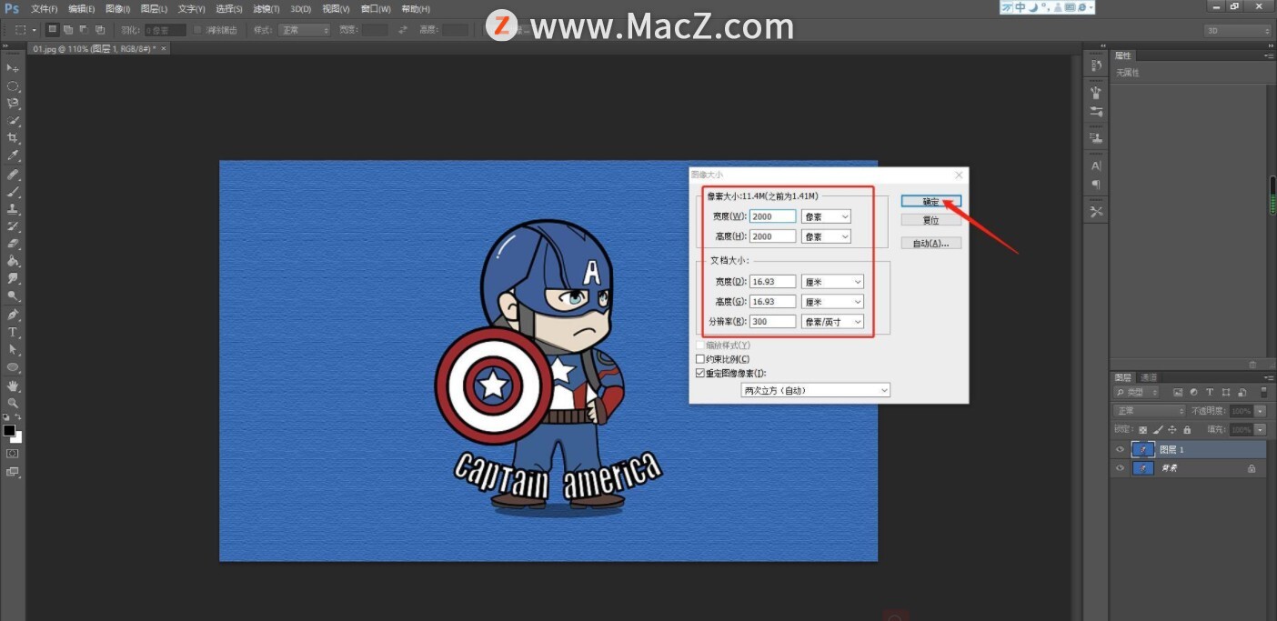
Task: Open the layer filter 类型 dropdown
Action: tap(1138, 393)
